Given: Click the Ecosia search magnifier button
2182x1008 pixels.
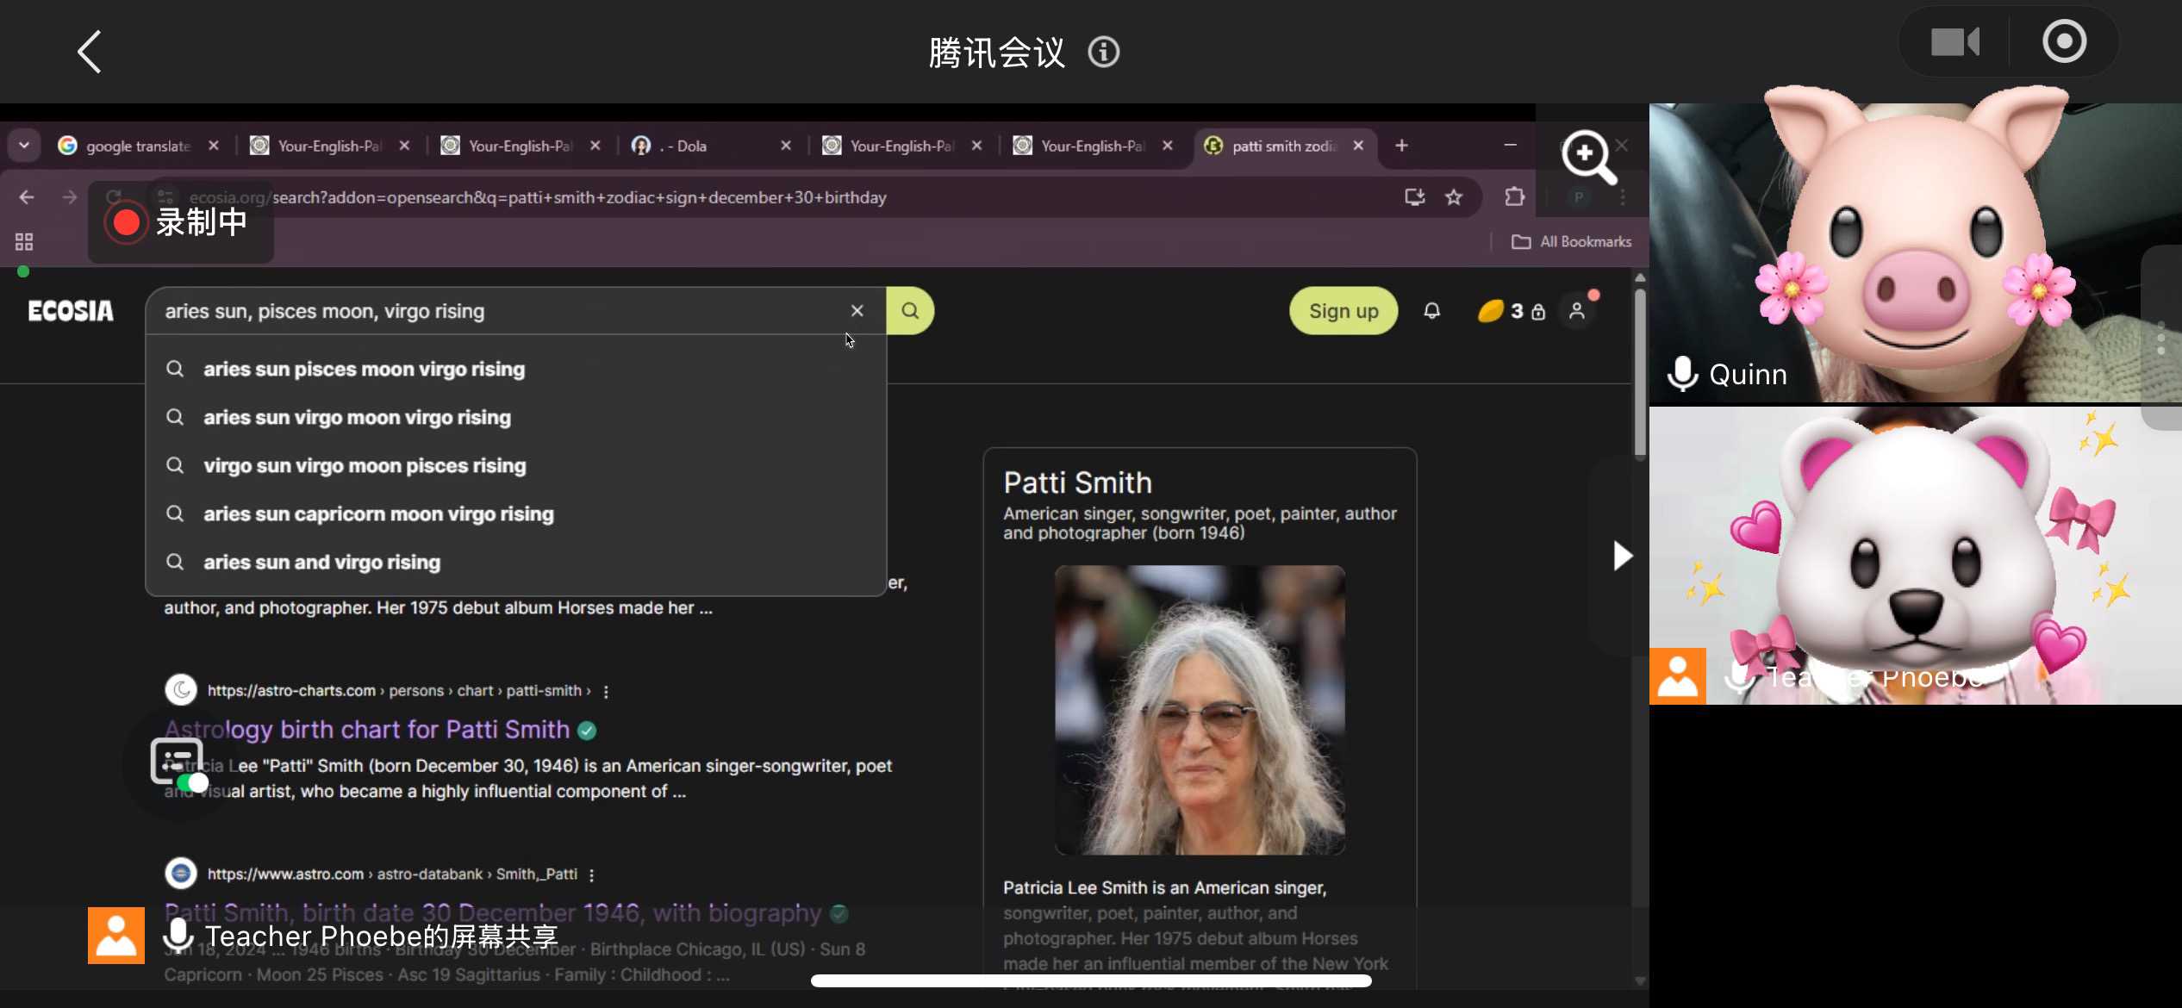Looking at the screenshot, I should [910, 311].
